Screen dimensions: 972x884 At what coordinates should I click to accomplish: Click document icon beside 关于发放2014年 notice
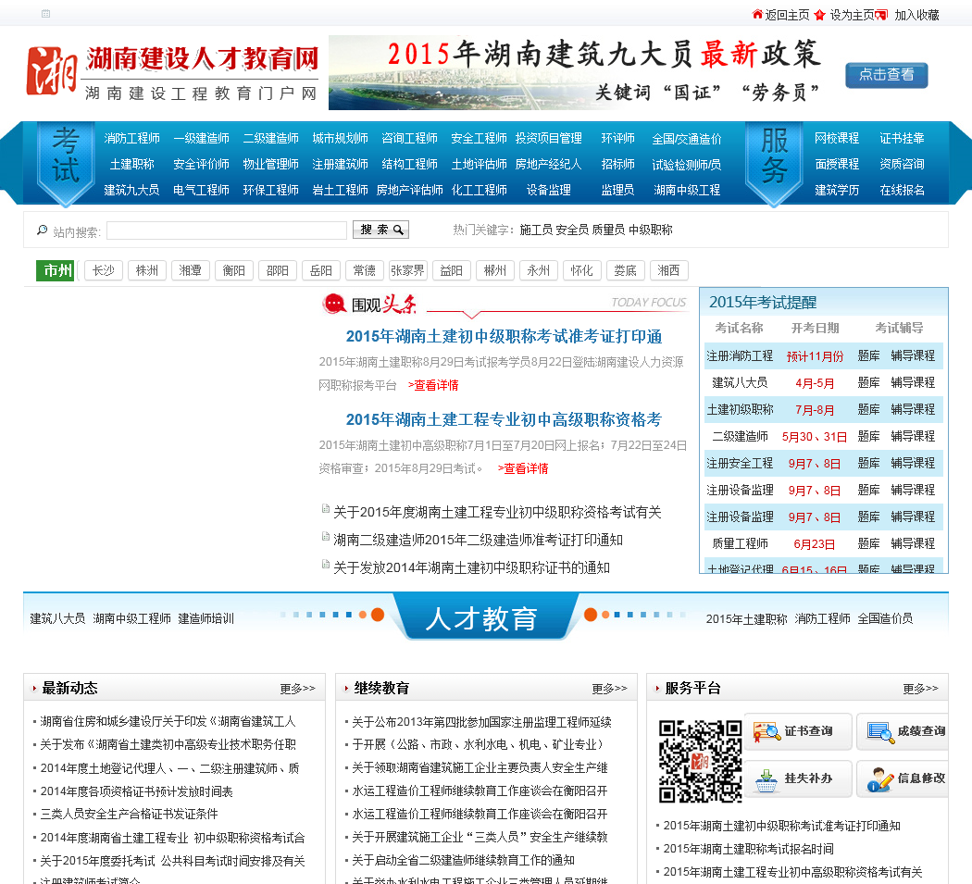point(326,564)
